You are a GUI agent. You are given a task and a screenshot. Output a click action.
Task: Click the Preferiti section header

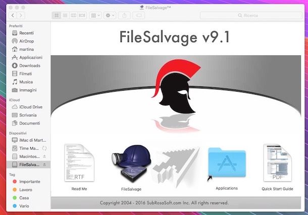[16, 26]
